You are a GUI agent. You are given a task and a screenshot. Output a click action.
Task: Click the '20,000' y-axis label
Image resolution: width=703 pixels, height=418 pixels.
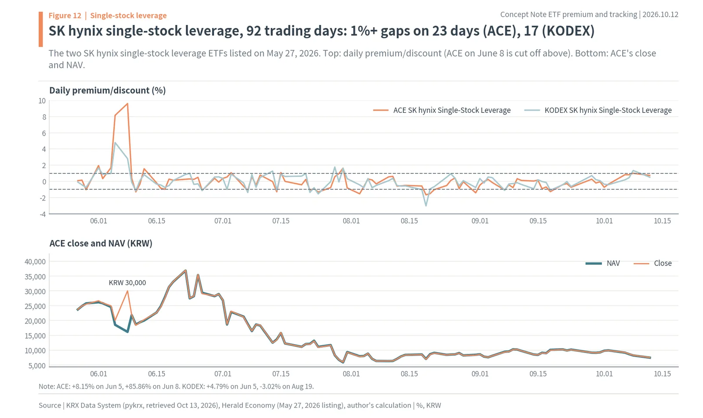35,321
